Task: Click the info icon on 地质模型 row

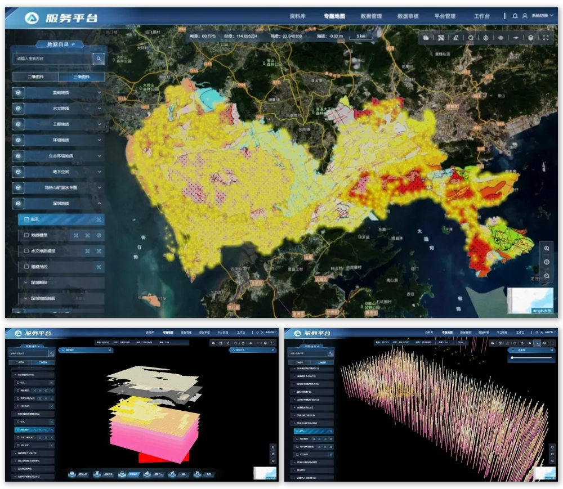Action: click(x=99, y=235)
